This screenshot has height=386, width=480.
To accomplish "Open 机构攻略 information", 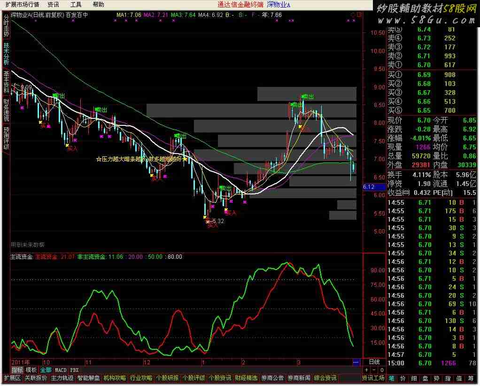I will point(115,378).
